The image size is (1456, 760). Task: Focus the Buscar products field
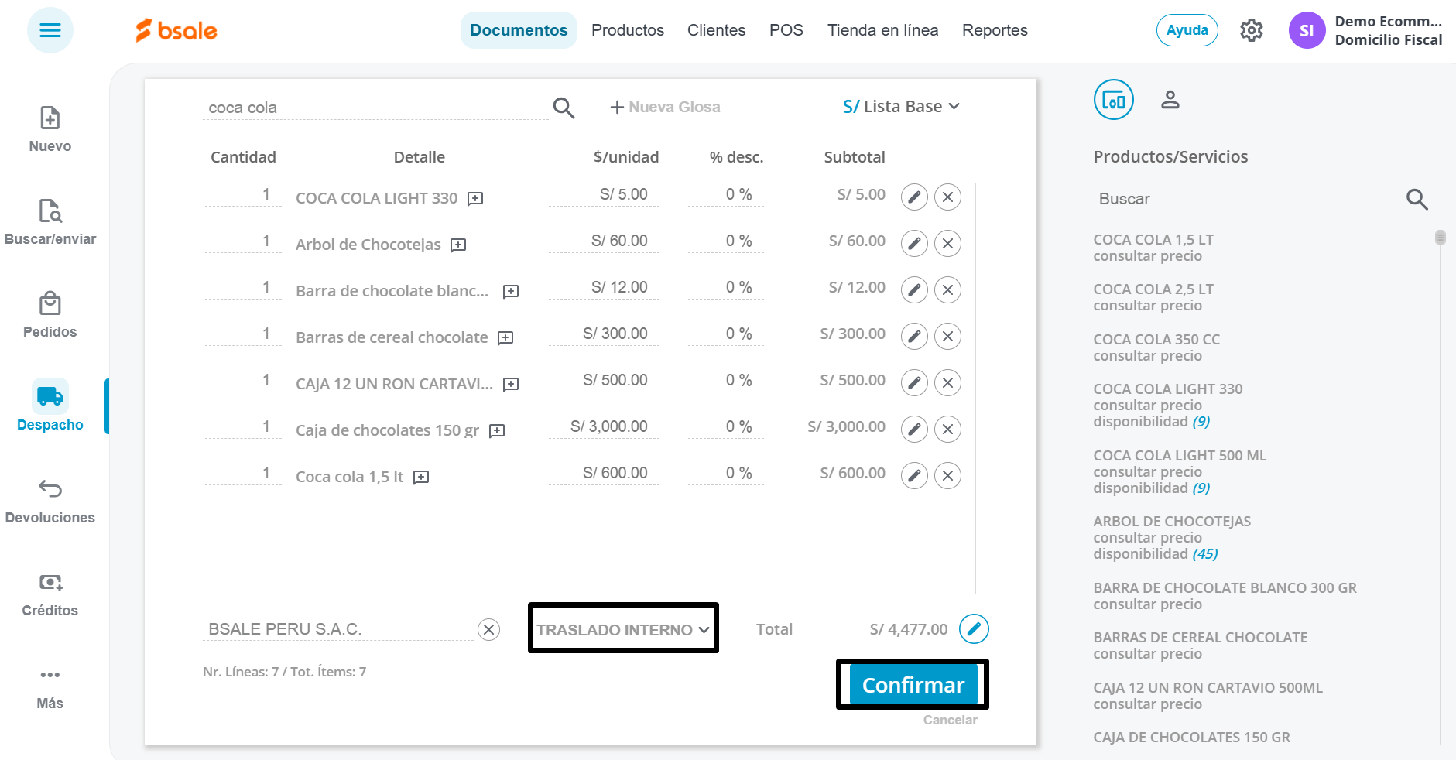(1245, 200)
